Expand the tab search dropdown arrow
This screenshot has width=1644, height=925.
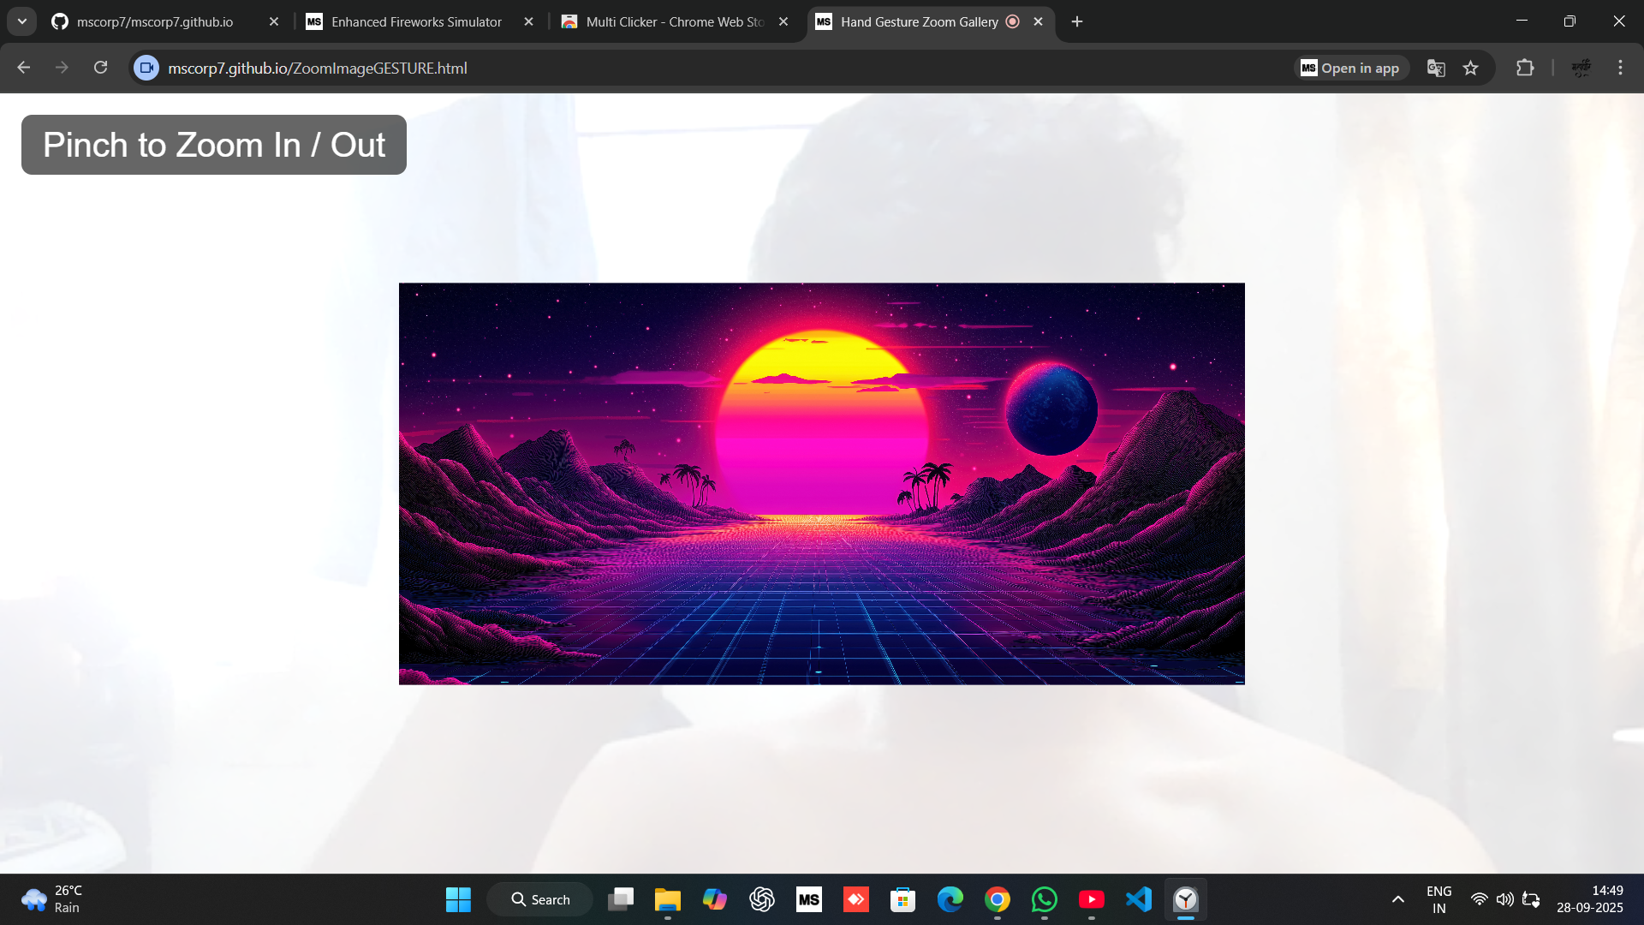click(x=21, y=21)
